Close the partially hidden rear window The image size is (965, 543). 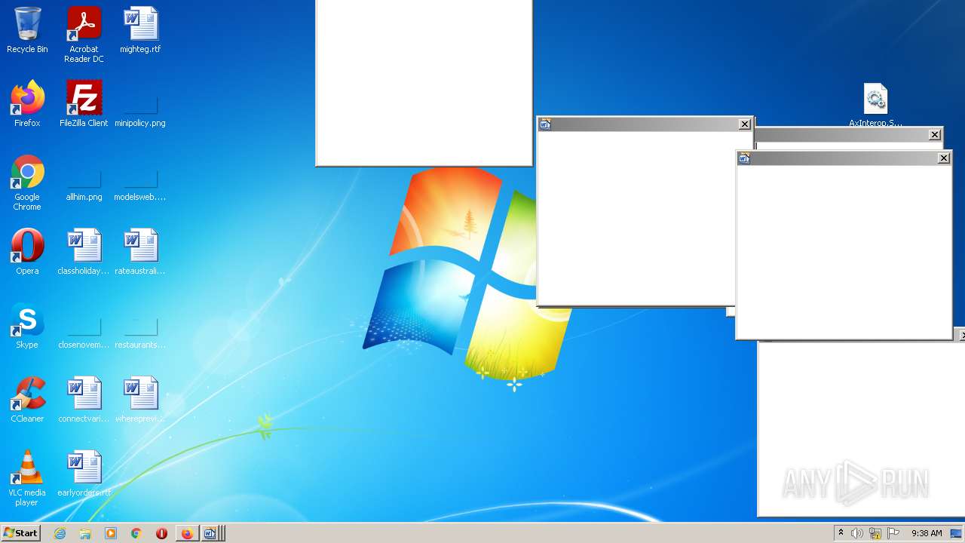click(935, 134)
